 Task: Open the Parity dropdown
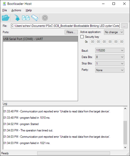110,70
